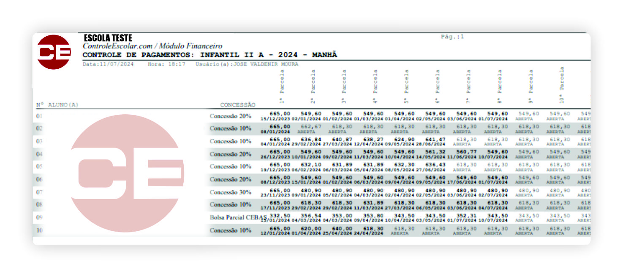Viewport: 623px width, 278px height.
Task: Select the Nº ALUNO(A) column header
Action: pos(57,105)
